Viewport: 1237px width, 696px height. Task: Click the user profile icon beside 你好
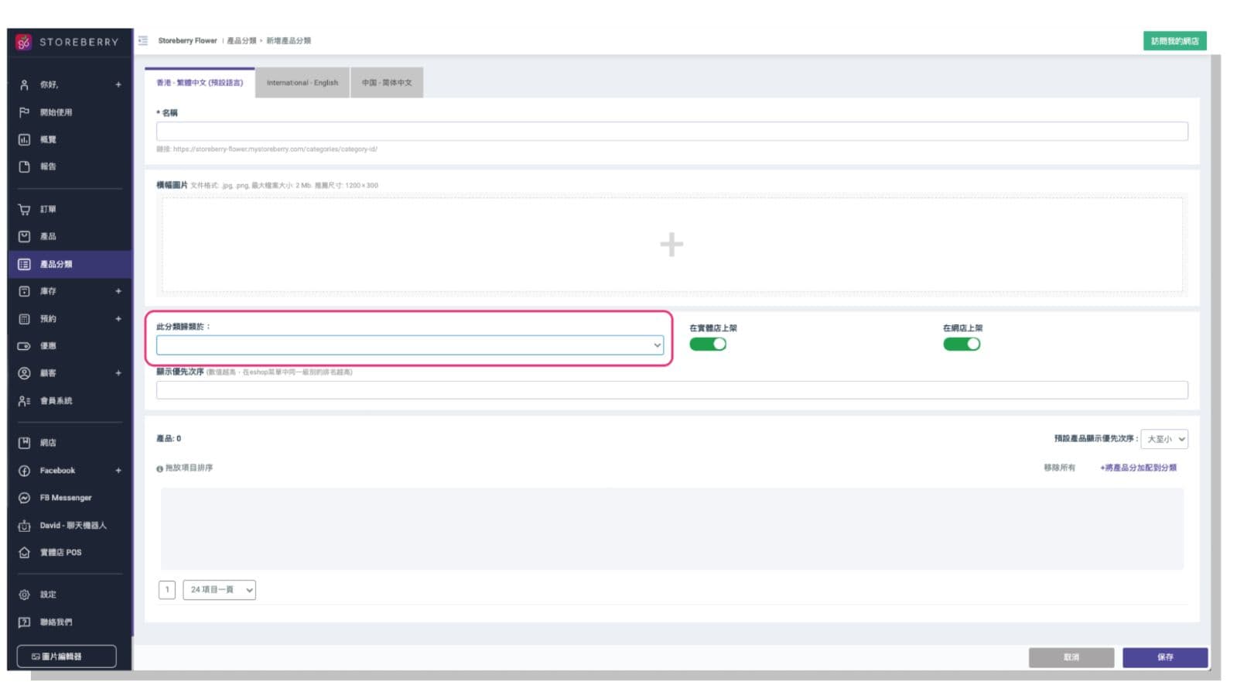(x=24, y=84)
